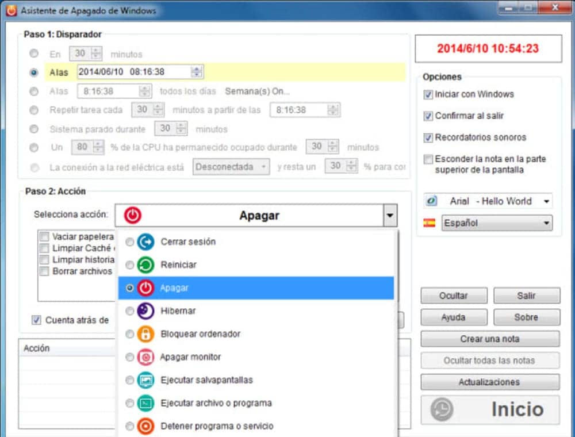Enable 'Esconder la nota en la parte superior' checkbox
This screenshot has height=437, width=575.
click(428, 159)
